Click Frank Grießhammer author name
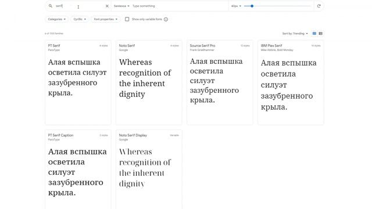Screen dimensions: 372x209 pos(202,50)
